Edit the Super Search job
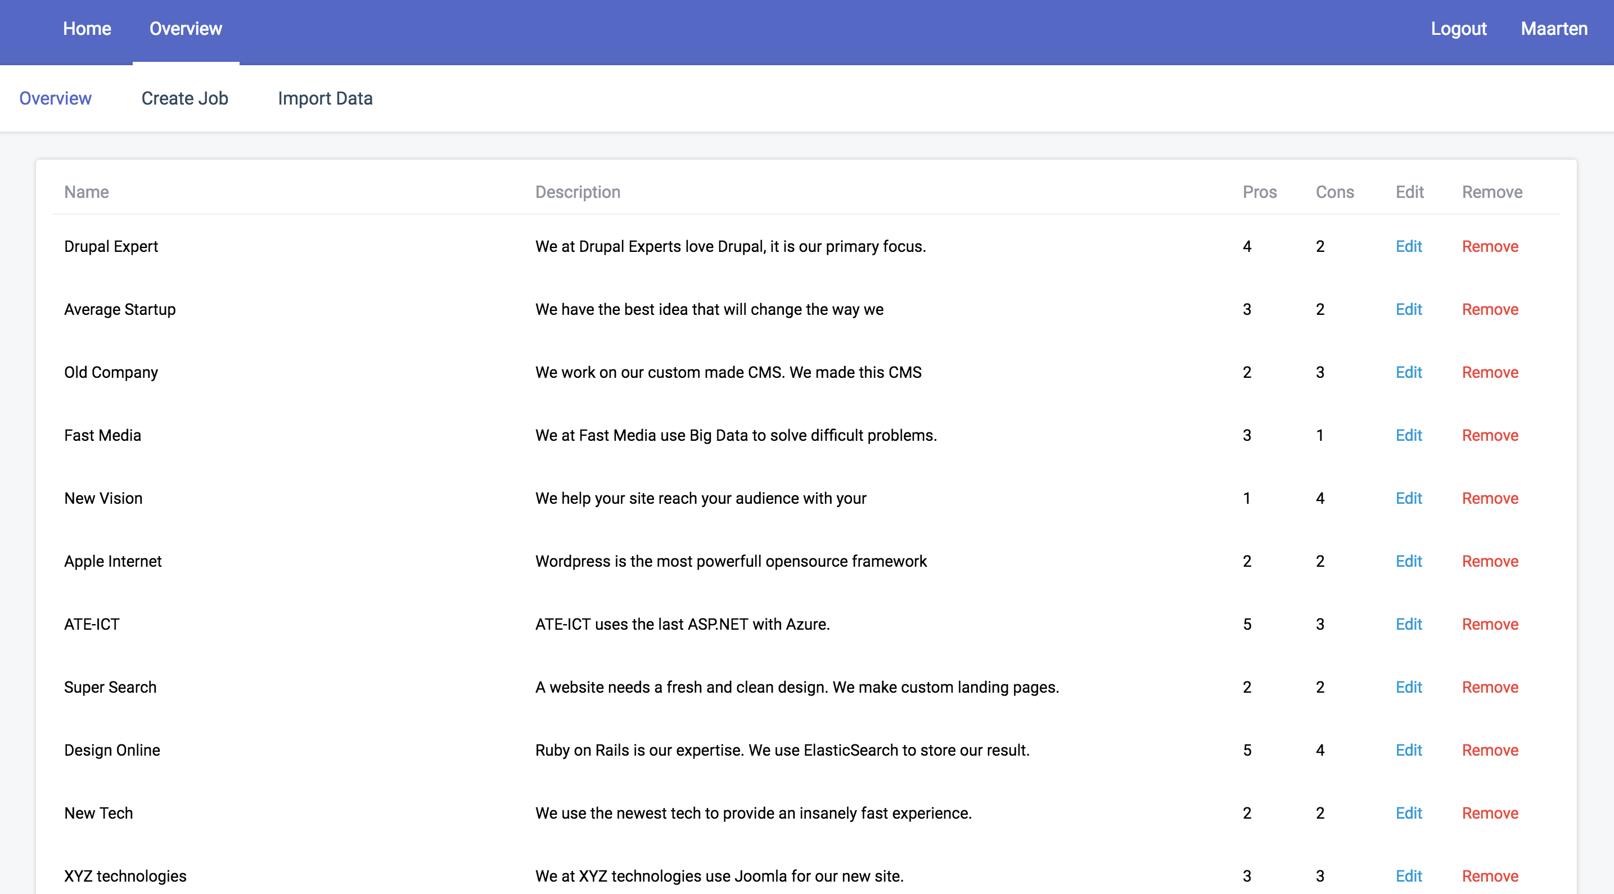 click(x=1408, y=687)
